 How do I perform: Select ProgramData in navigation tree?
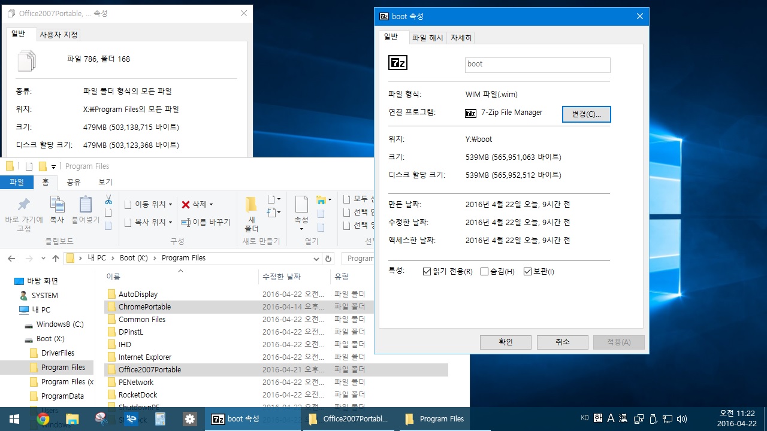tap(62, 396)
